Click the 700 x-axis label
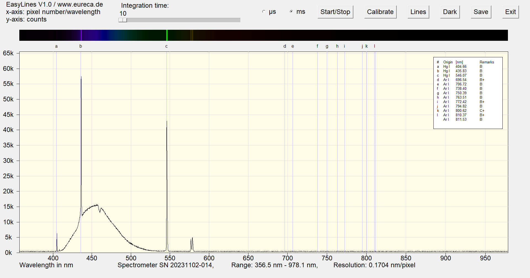This screenshot has height=278, width=530. pyautogui.click(x=287, y=258)
